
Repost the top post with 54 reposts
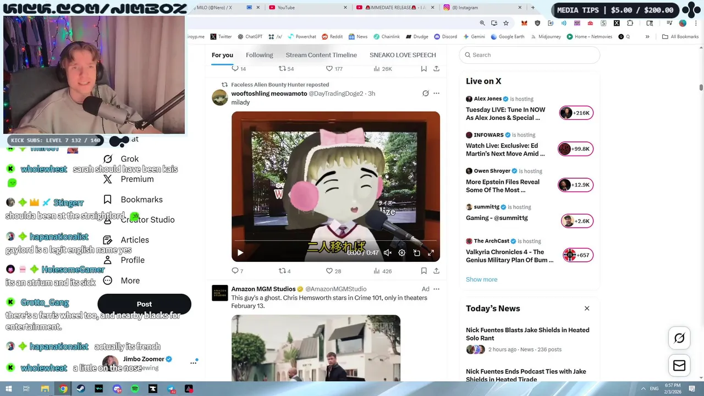(286, 69)
